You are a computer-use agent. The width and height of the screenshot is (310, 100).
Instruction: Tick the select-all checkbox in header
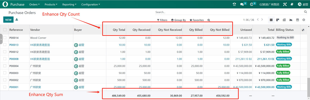point(5,30)
